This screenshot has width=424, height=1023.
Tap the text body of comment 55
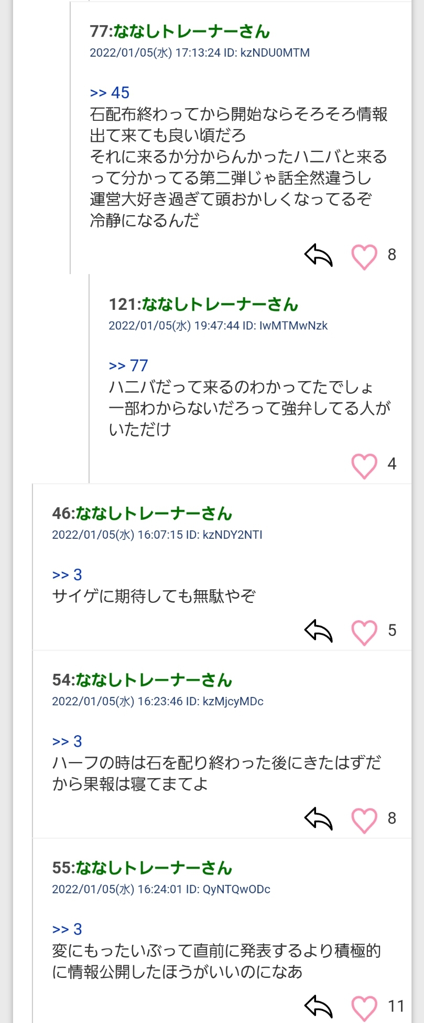[x=216, y=961]
